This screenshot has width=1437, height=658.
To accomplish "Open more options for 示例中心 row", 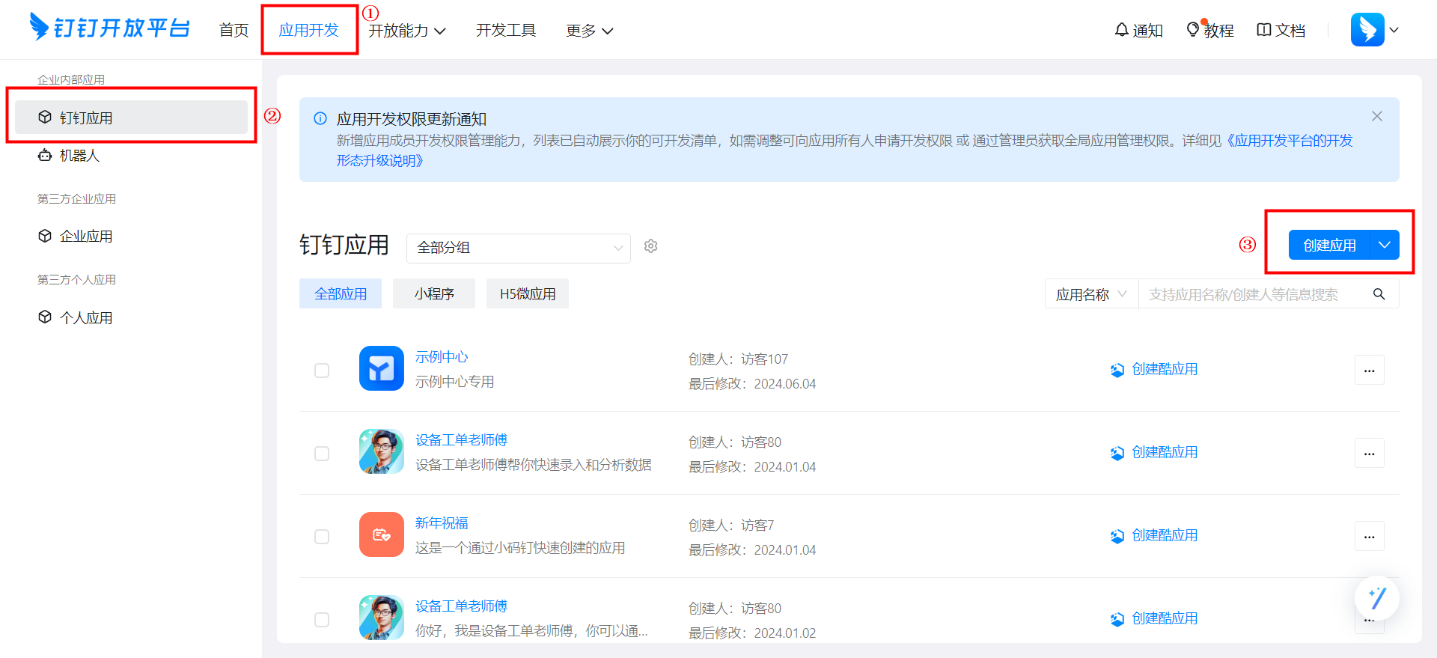I will 1370,370.
